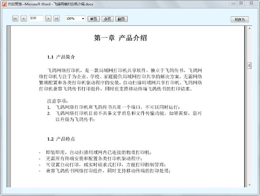Click bullet line 即装即用，自动扫描局域网
The height and width of the screenshot is (196, 260).
click(x=95, y=152)
